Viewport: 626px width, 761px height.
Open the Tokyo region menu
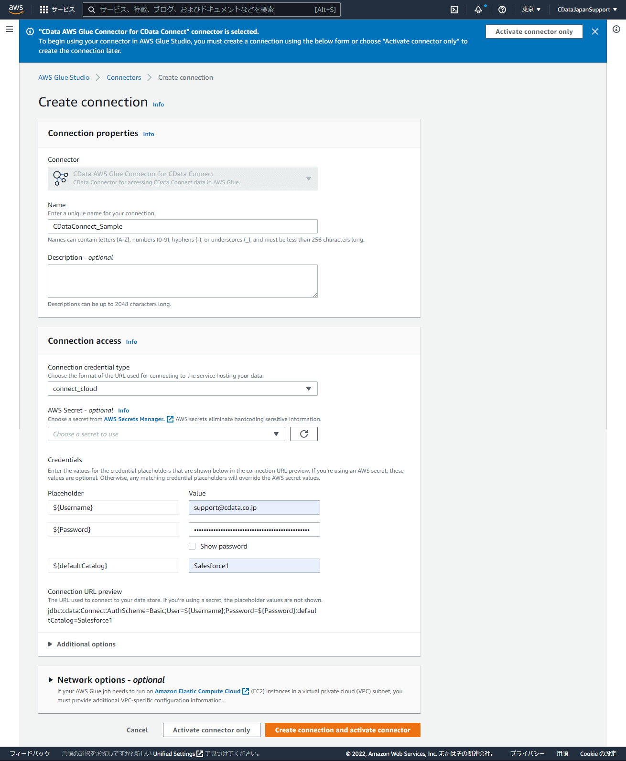click(x=531, y=10)
